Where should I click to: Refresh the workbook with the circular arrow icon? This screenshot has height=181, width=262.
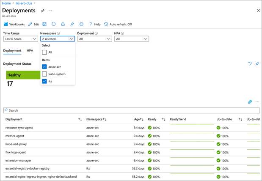(x=54, y=24)
